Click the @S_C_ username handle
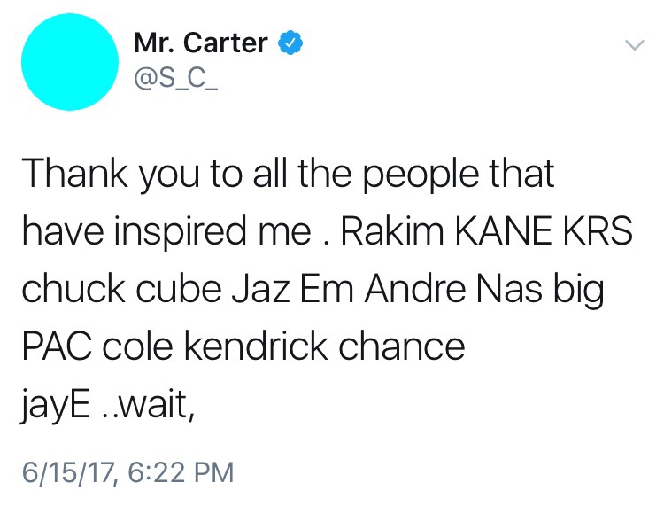 176,79
